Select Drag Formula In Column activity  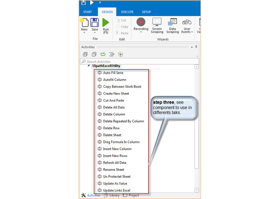click(x=118, y=142)
